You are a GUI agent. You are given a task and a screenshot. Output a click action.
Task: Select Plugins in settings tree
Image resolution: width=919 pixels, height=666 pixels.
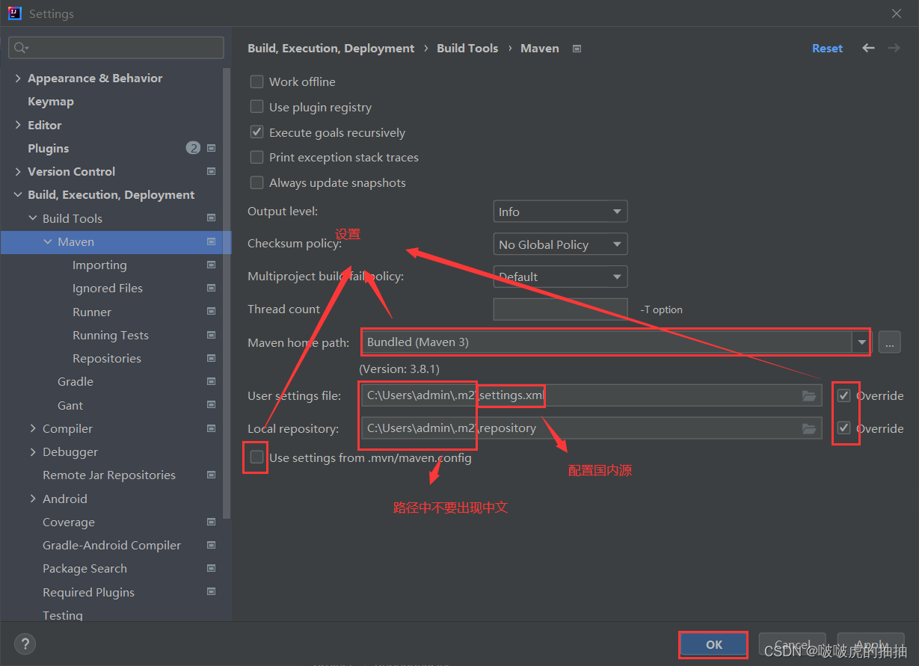click(x=48, y=148)
